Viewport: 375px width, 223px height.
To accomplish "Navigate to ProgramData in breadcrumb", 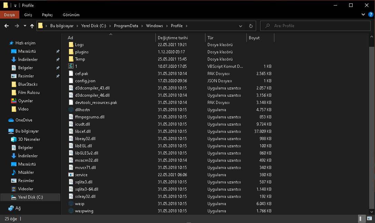I will pyautogui.click(x=126, y=26).
